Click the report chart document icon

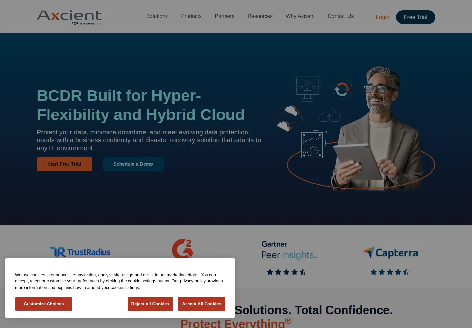tap(314, 144)
